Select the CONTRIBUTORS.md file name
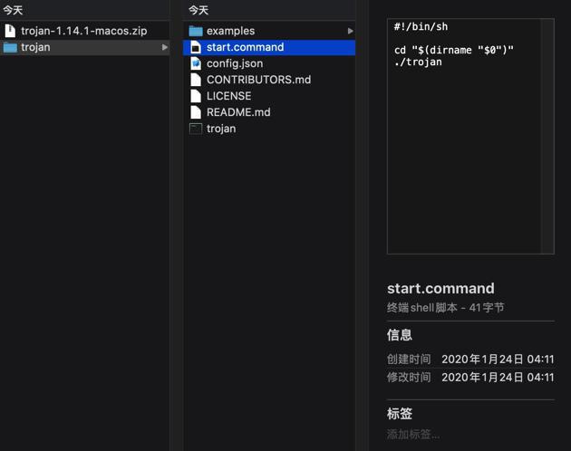 click(258, 80)
